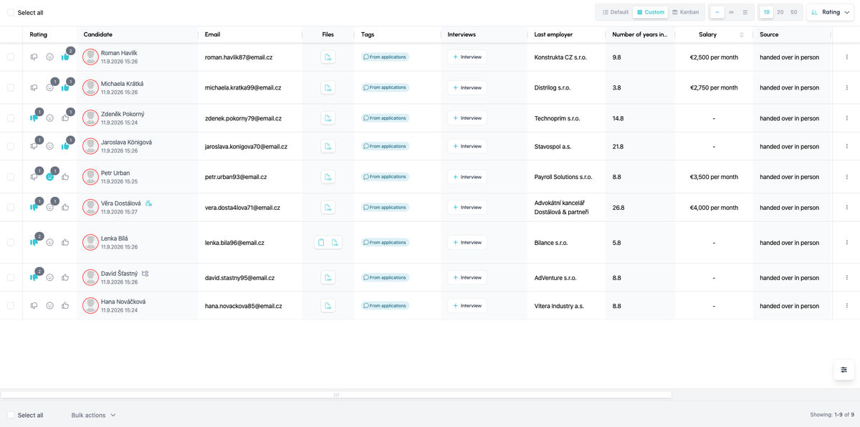Select the medium row density option
This screenshot has height=427, width=860.
coord(732,12)
